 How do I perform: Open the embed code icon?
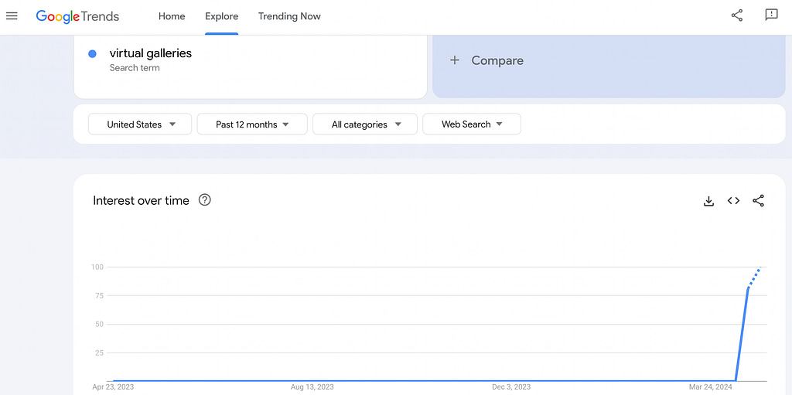tap(733, 200)
